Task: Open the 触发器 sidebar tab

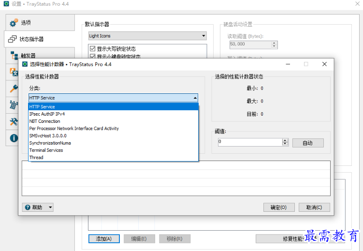Action: pyautogui.click(x=40, y=55)
